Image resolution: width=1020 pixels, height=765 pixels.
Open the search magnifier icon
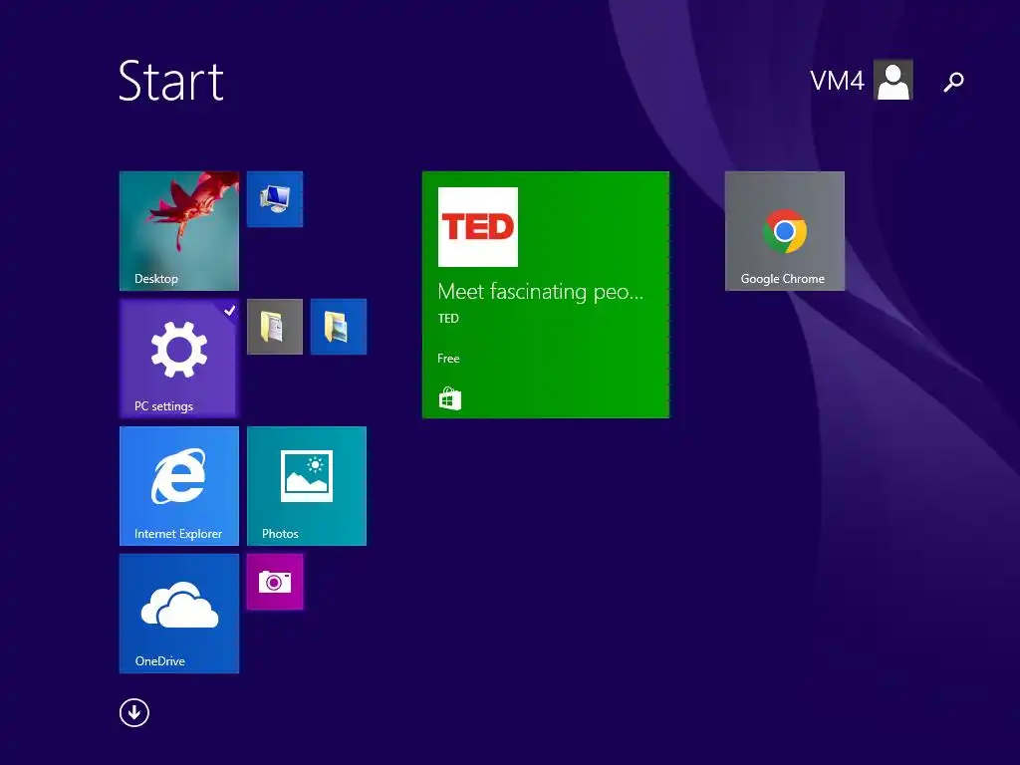tap(953, 82)
